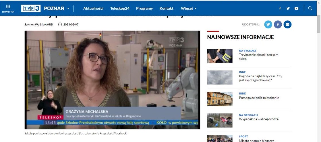
Task: Share article via email round button
Action: click(x=287, y=25)
